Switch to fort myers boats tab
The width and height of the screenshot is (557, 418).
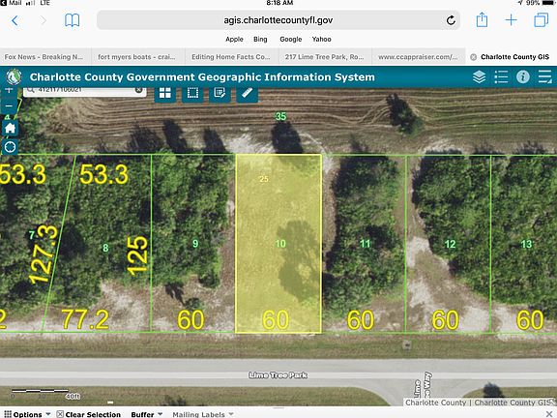coord(137,57)
